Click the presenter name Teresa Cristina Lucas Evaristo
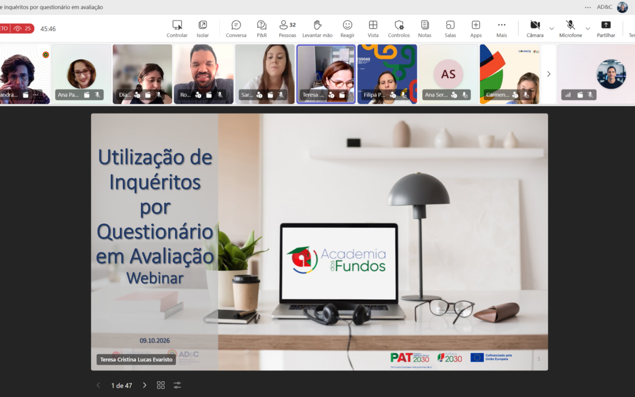The height and width of the screenshot is (397, 635). point(136,359)
